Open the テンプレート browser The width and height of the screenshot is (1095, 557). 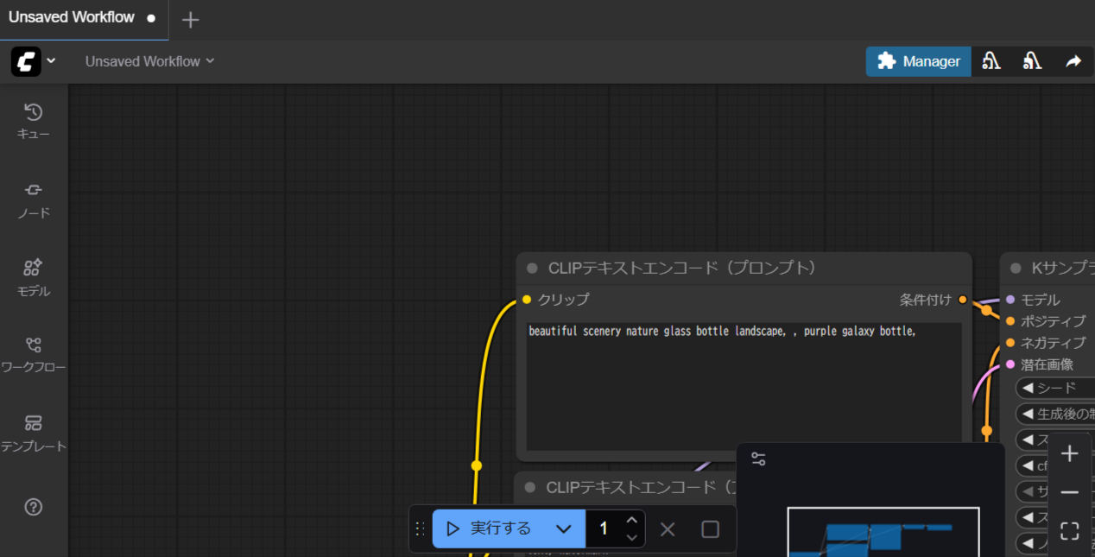34,433
